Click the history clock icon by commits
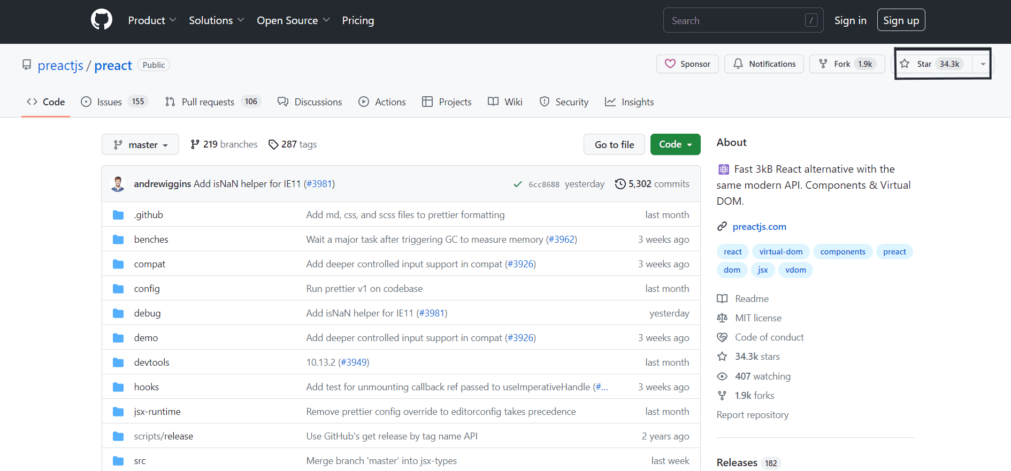The image size is (1011, 471). [620, 184]
